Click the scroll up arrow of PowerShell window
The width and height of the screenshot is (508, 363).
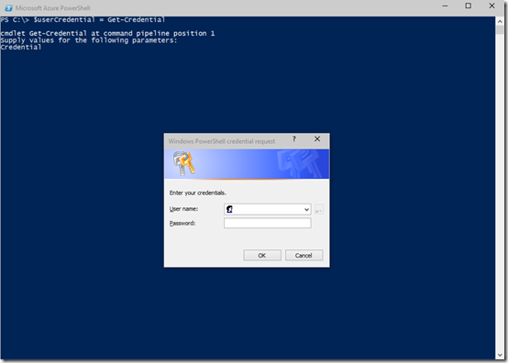coord(500,21)
